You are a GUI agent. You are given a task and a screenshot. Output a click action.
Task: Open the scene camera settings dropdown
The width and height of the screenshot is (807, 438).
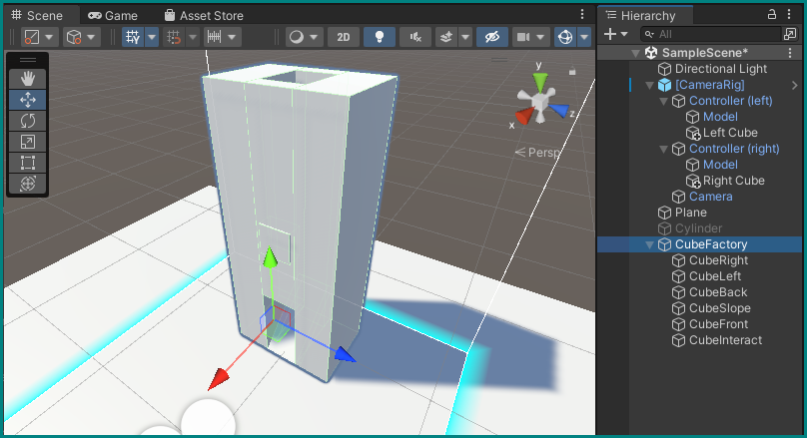click(x=530, y=37)
